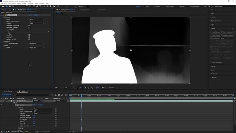Select the Rectangle shape tool

click(x=34, y=7)
